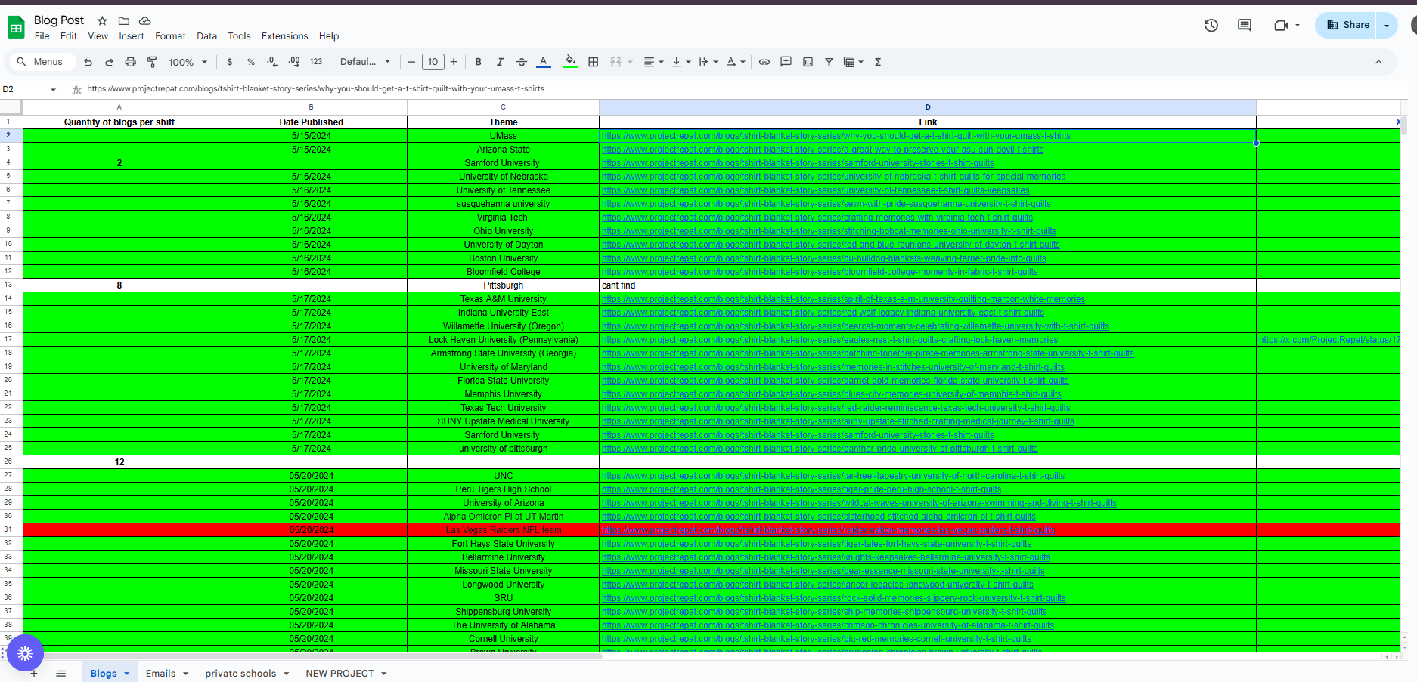
Task: Open version history
Action: pyautogui.click(x=1211, y=25)
